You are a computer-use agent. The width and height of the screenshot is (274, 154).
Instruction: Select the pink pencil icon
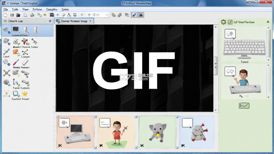click(x=16, y=62)
